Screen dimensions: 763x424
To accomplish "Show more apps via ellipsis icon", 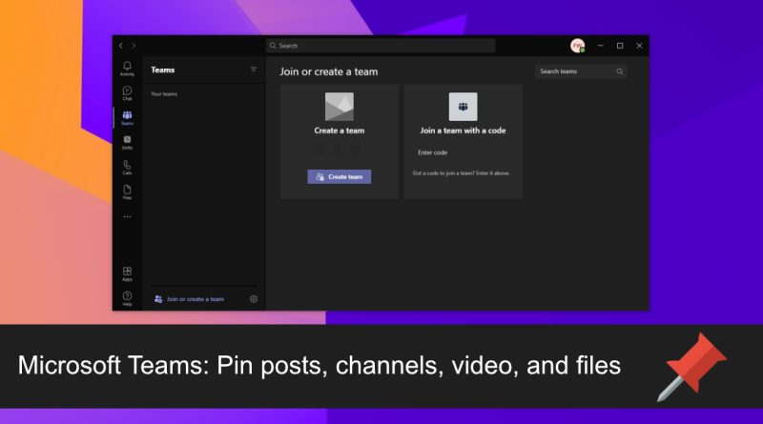I will coord(127,217).
